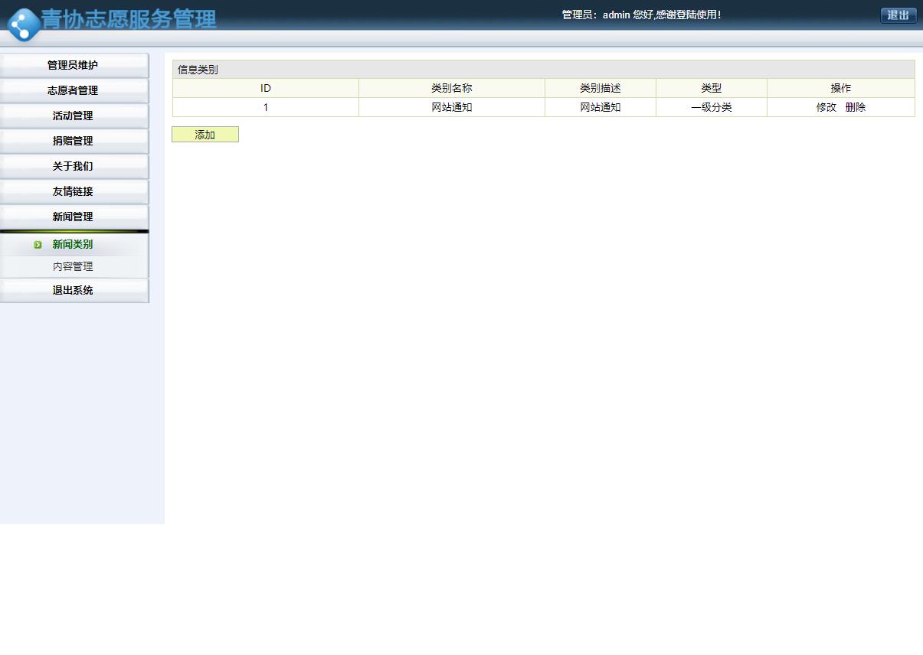Select 内容管理 submenu item

coord(73,266)
